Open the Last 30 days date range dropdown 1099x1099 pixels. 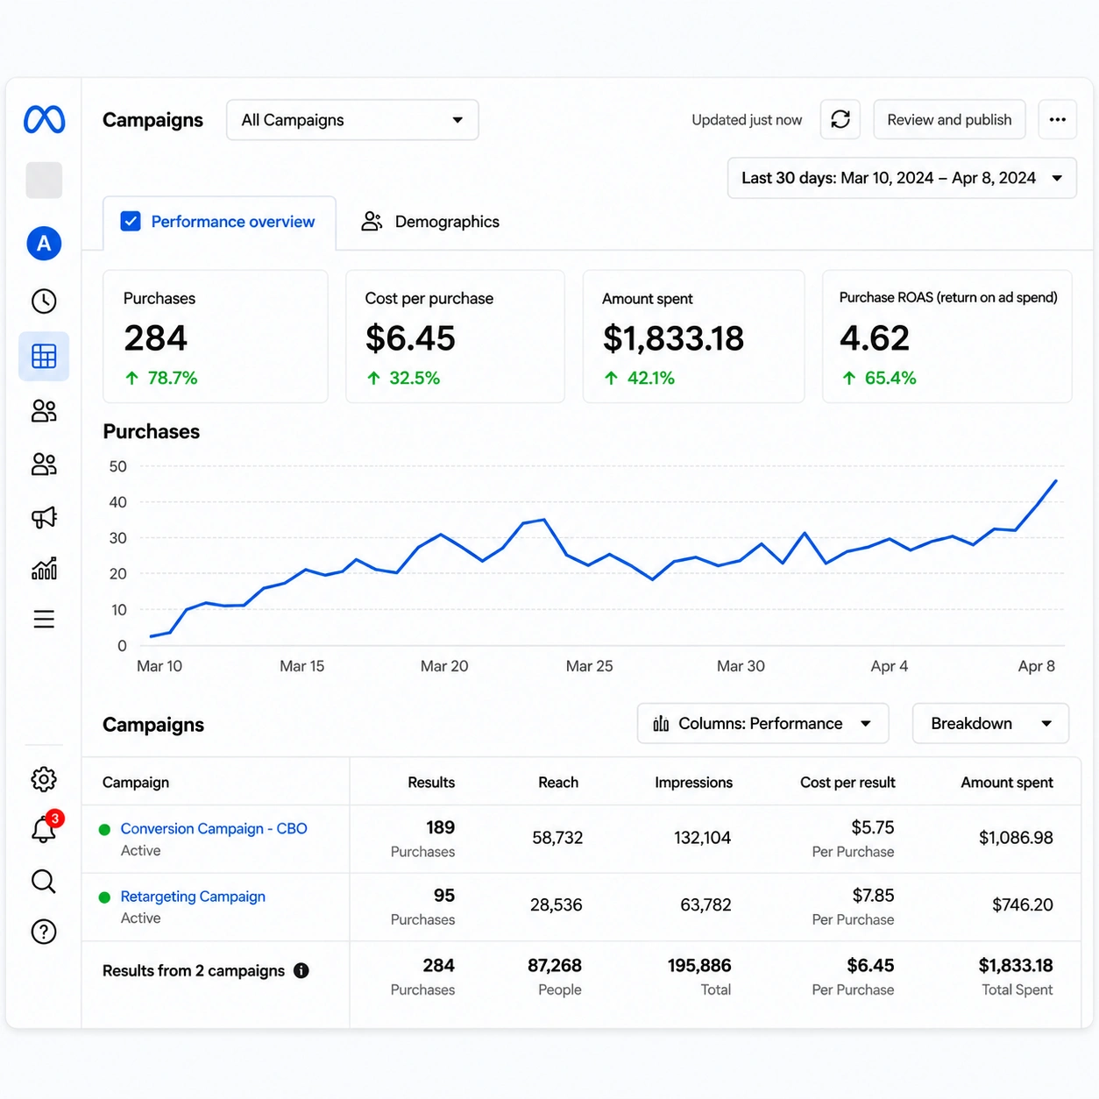coord(902,178)
